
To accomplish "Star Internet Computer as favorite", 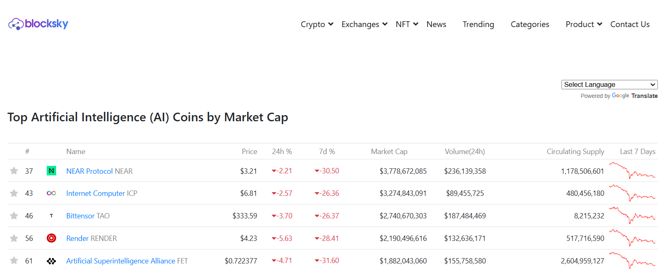I will click(14, 193).
